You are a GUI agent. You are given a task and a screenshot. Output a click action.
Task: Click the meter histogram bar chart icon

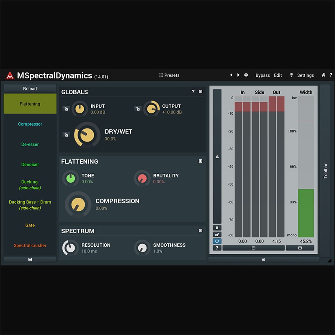(217, 157)
